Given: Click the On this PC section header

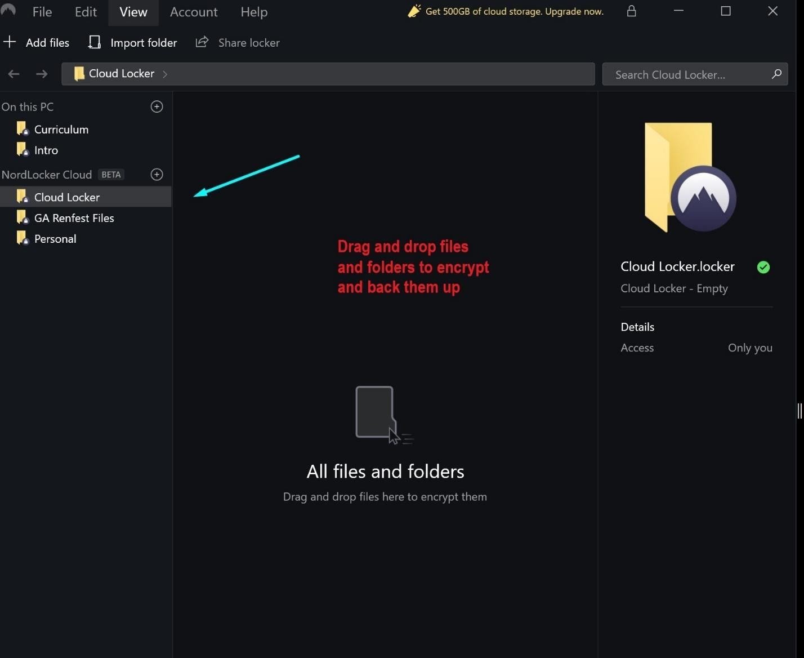Looking at the screenshot, I should point(28,106).
